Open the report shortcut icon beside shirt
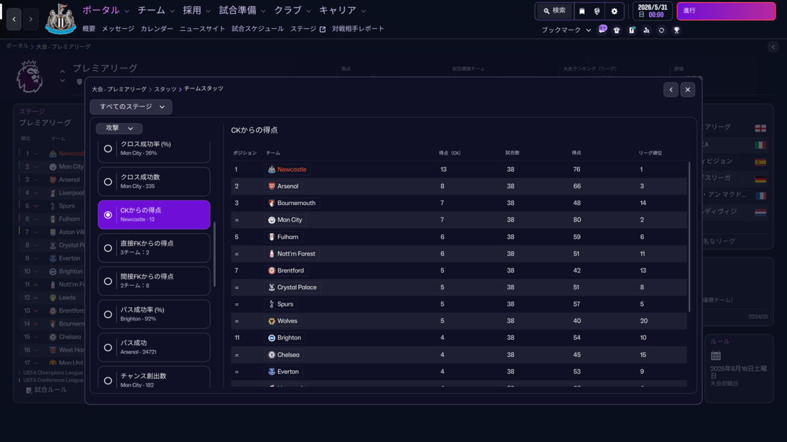Image resolution: width=787 pixels, height=442 pixels. pyautogui.click(x=632, y=30)
